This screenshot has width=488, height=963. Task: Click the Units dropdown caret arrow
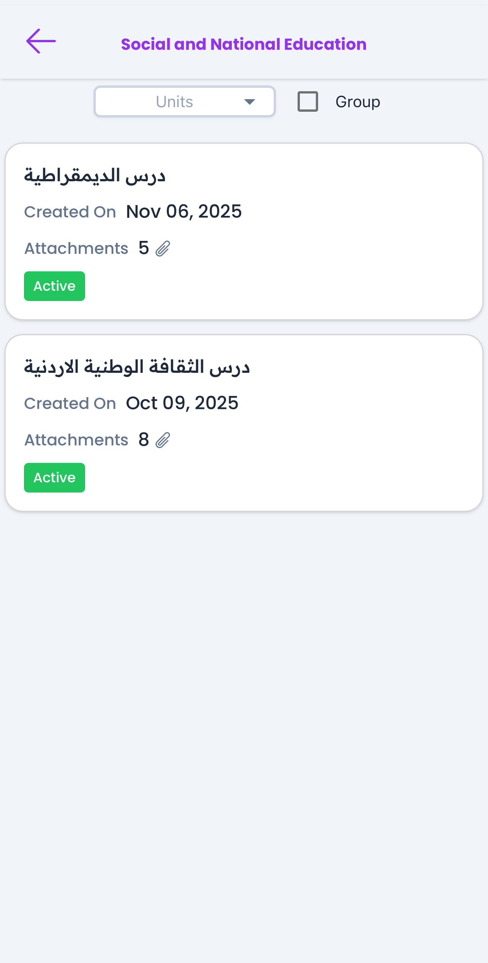click(x=249, y=102)
